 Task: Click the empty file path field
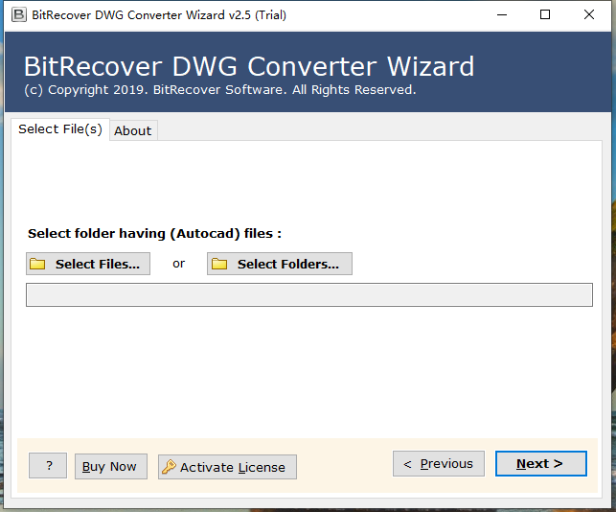(x=309, y=295)
